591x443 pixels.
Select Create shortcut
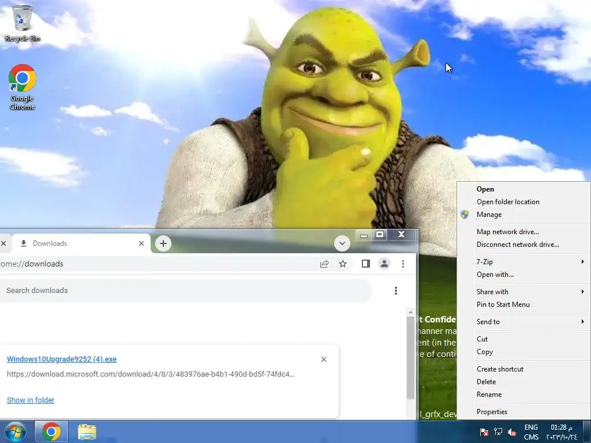(524, 369)
